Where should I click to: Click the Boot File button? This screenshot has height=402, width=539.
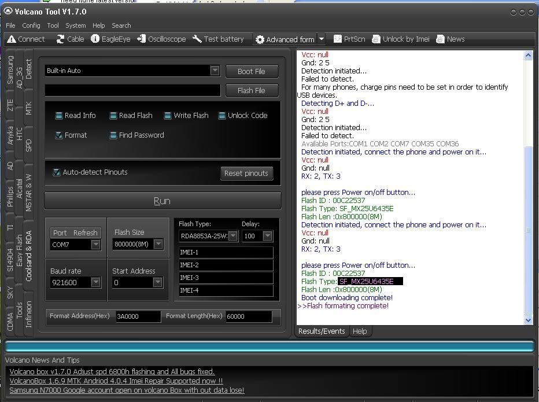pyautogui.click(x=252, y=71)
